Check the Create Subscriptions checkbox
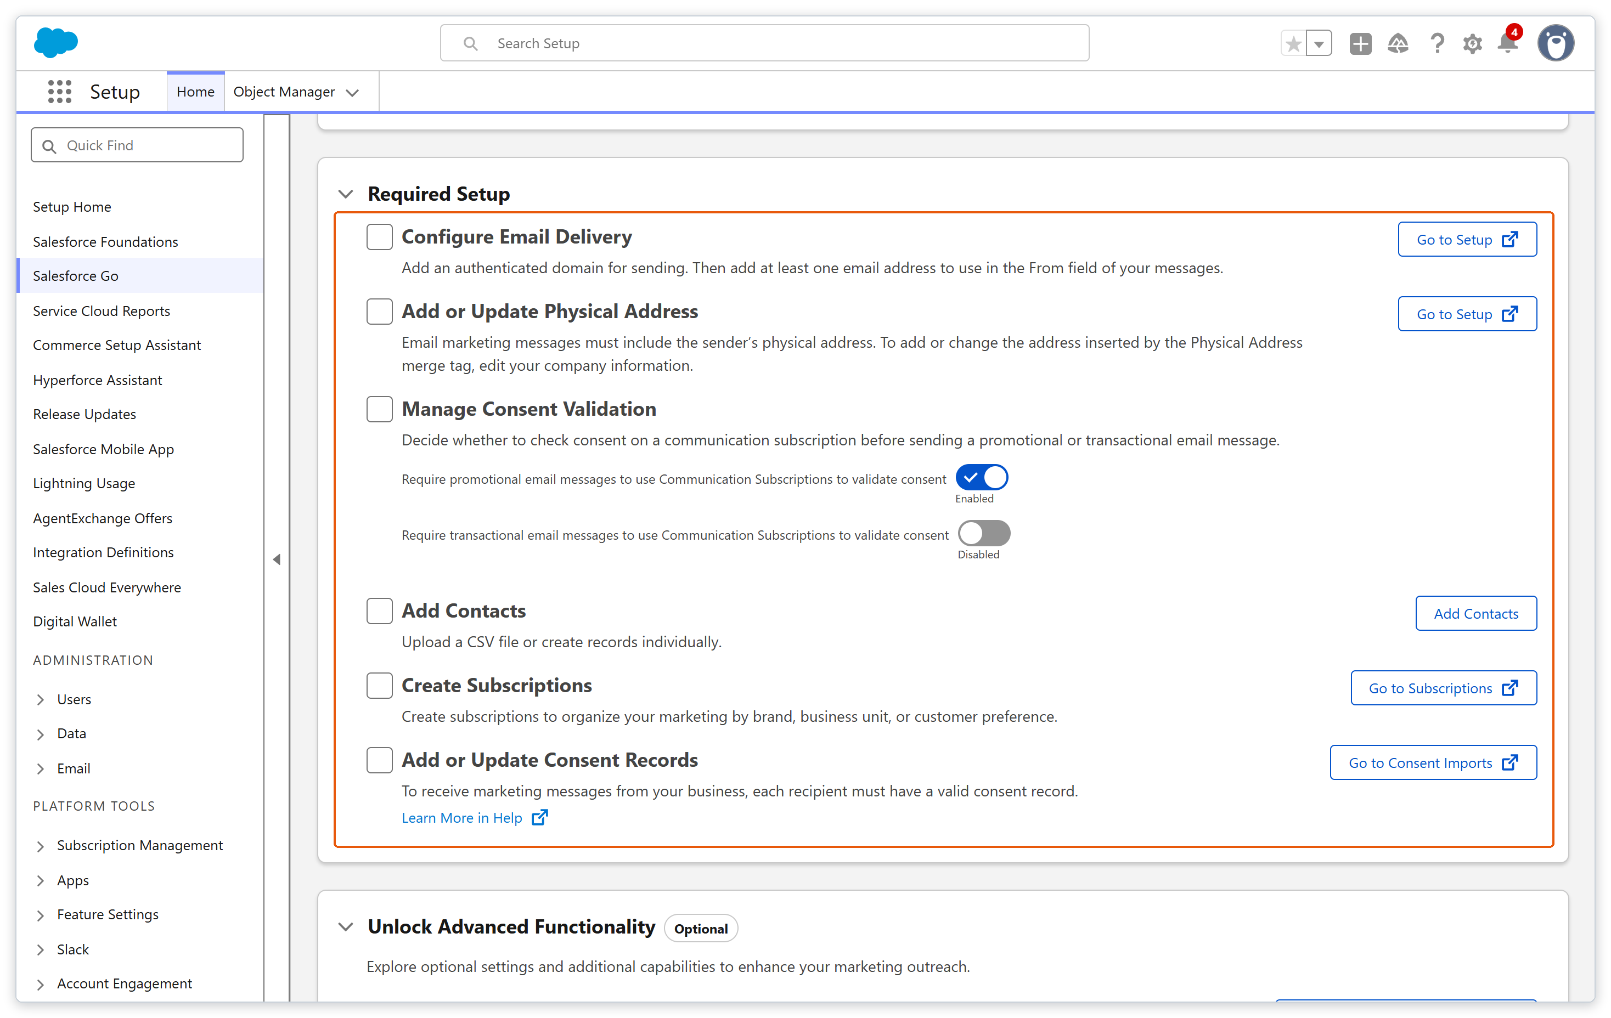 (379, 685)
